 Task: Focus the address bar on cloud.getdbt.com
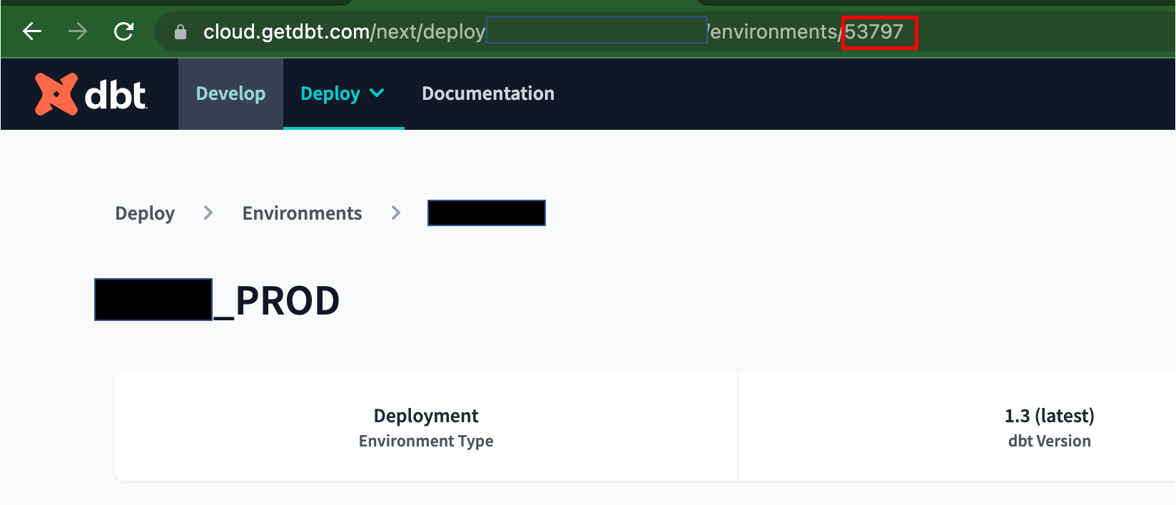click(285, 32)
